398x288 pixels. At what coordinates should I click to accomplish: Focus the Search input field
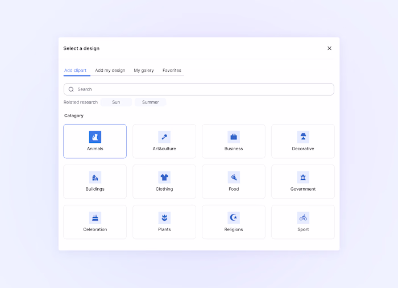pos(199,89)
